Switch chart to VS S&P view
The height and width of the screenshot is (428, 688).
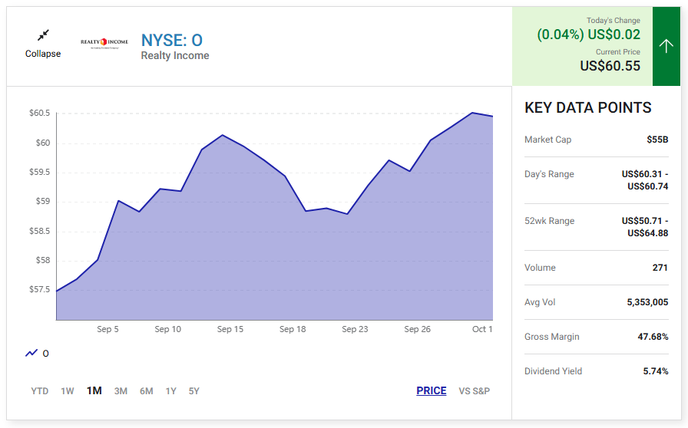(475, 390)
